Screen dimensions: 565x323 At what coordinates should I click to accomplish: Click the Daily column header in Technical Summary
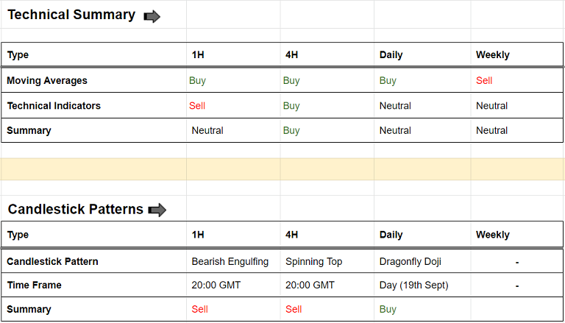point(391,55)
